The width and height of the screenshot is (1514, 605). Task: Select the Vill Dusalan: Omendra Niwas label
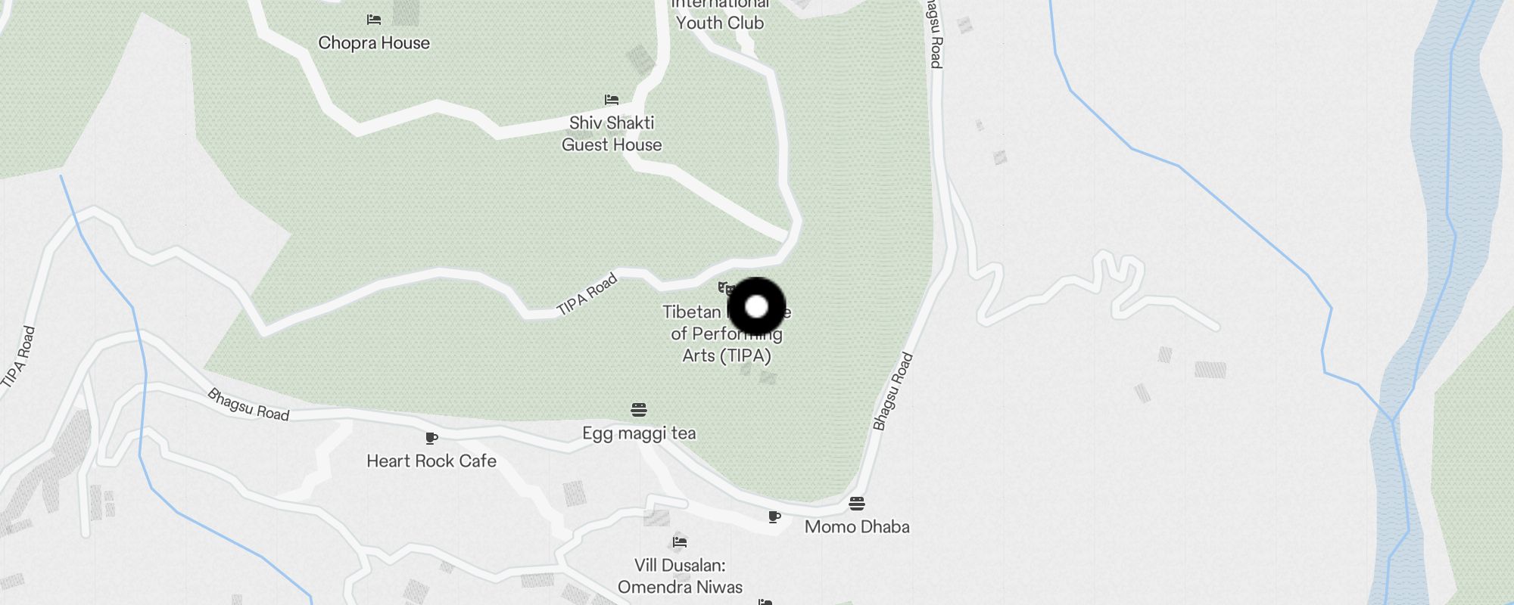coord(680,576)
